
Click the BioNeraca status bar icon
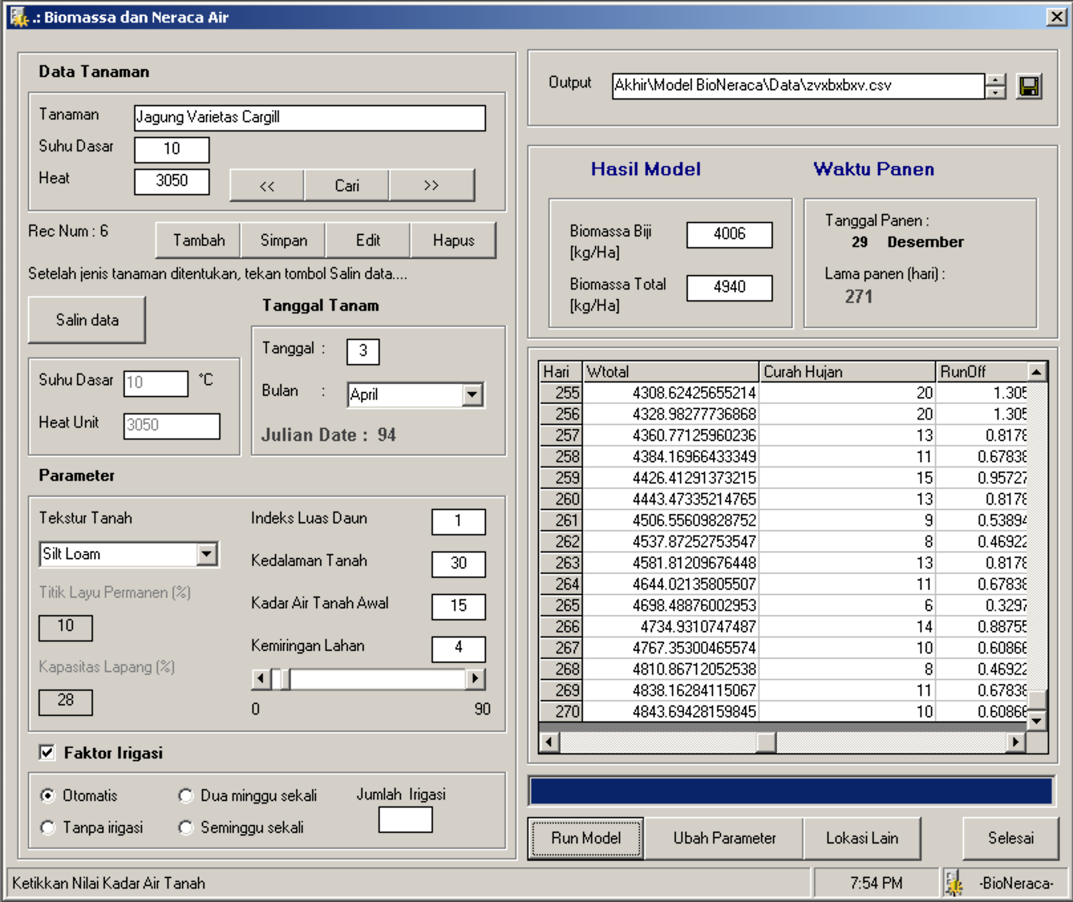tap(954, 883)
